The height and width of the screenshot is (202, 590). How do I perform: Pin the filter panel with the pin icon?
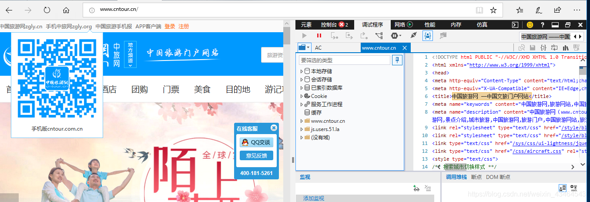397,60
